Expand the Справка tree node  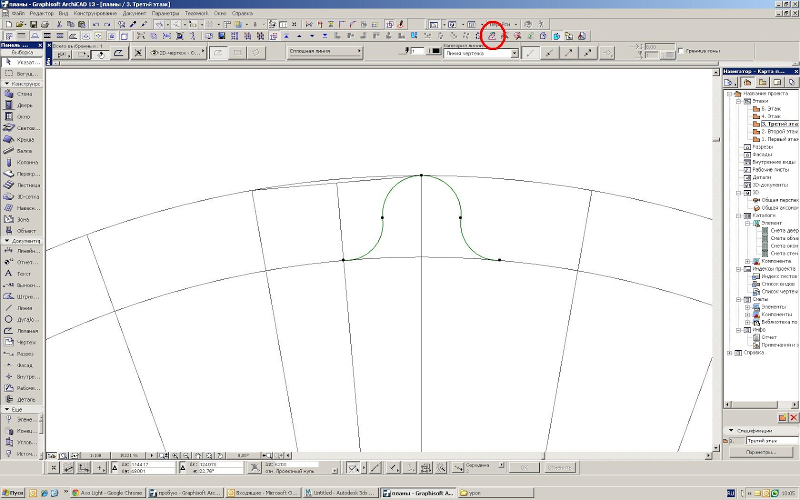click(729, 352)
